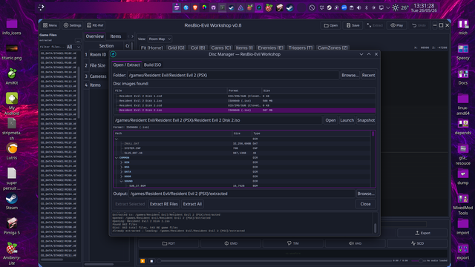The width and height of the screenshot is (475, 267).
Task: Click the EMD button with model icon
Action: tap(231, 243)
